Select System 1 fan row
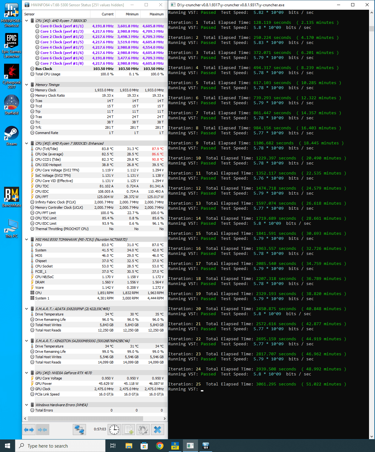 (94, 298)
